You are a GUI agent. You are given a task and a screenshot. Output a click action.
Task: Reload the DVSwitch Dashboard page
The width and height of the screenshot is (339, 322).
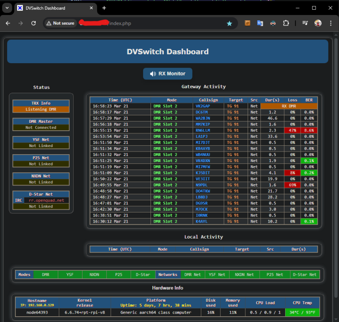[34, 23]
